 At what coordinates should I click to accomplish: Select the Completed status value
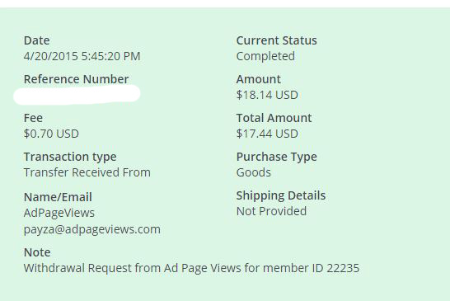[265, 56]
